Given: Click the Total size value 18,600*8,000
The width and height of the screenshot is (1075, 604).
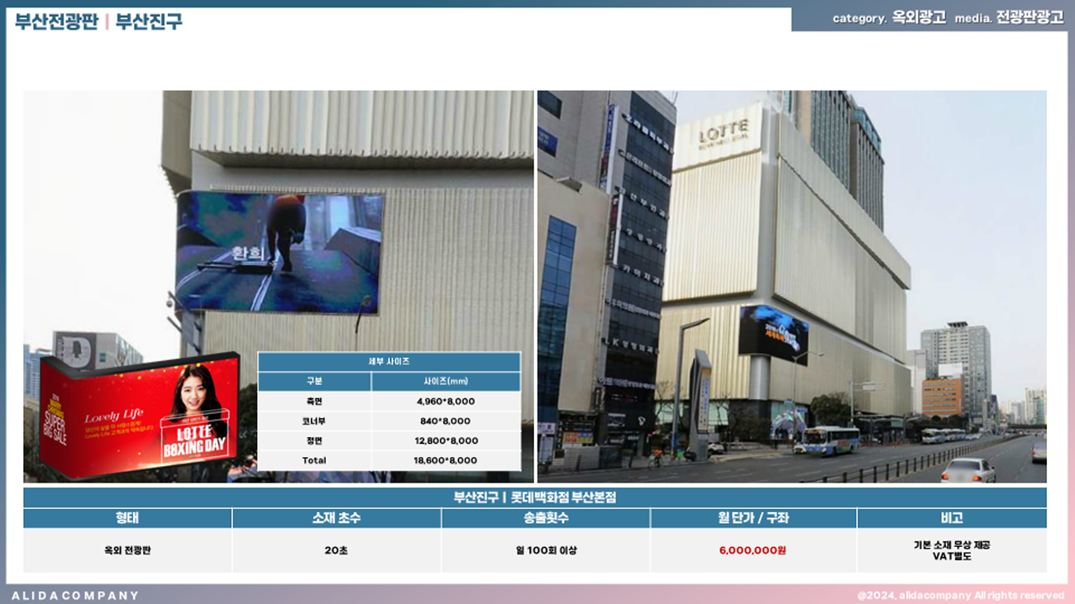Looking at the screenshot, I should click(446, 461).
